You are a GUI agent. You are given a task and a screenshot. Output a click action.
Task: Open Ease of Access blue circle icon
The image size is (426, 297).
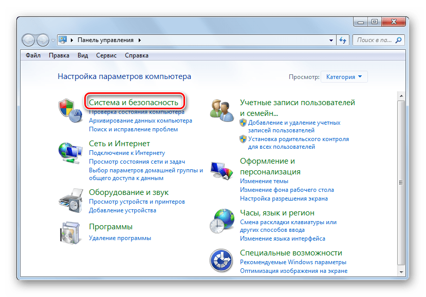pos(221,261)
